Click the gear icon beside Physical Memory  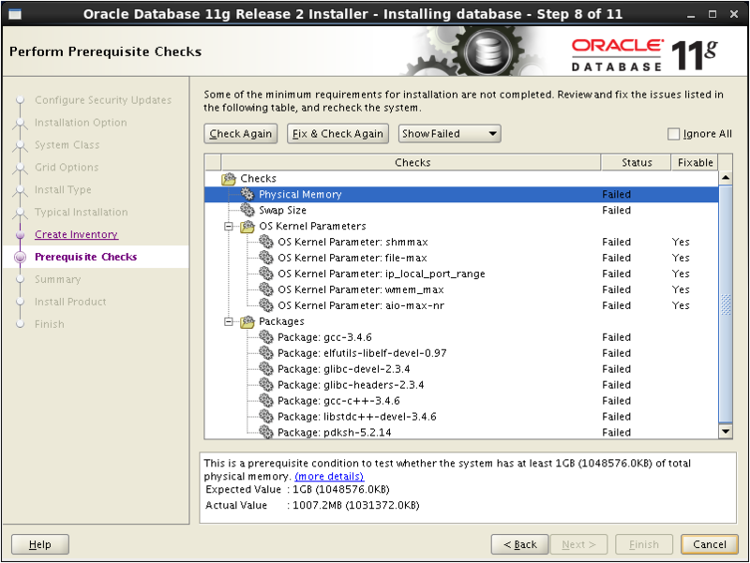click(x=247, y=194)
